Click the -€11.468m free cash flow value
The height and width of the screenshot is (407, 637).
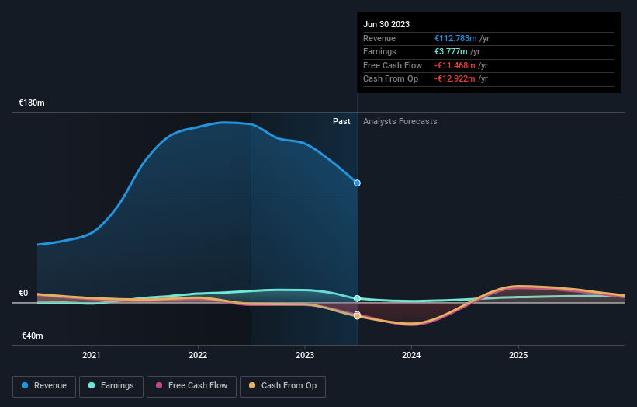pos(455,65)
